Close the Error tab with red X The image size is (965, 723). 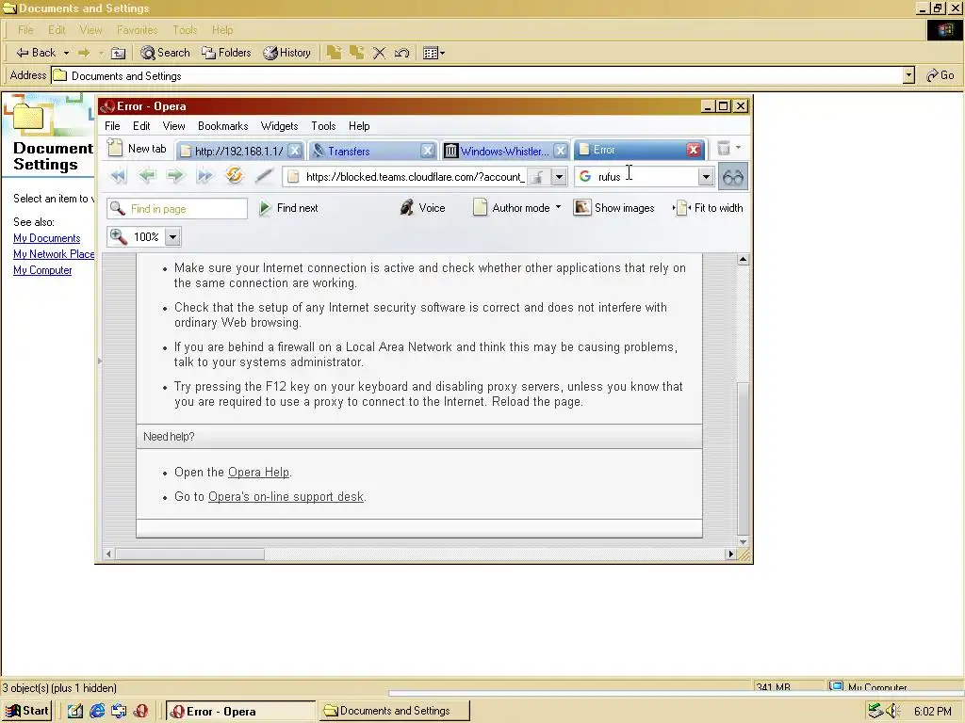coord(694,150)
